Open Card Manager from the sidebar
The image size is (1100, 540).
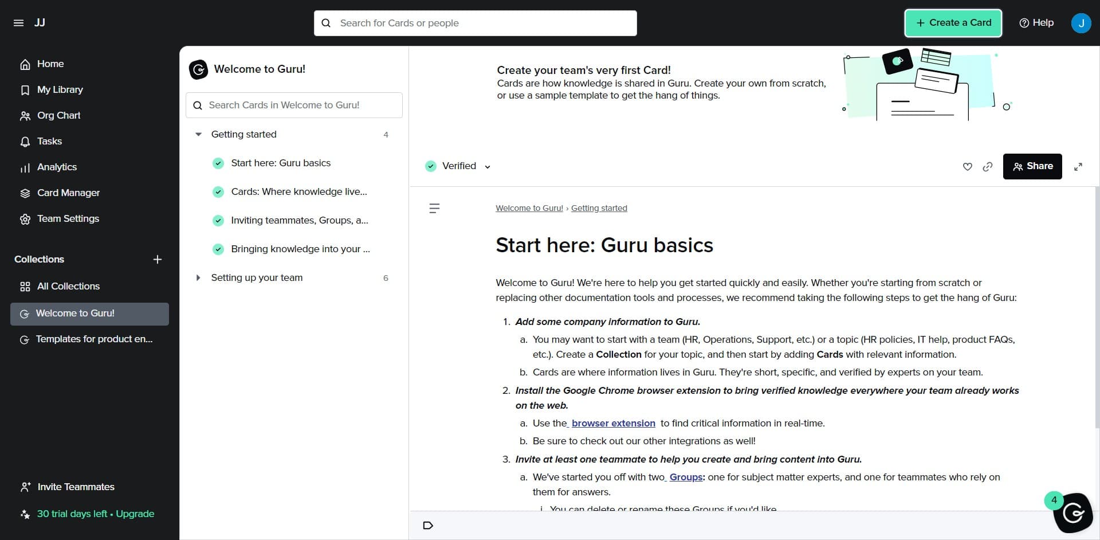[x=68, y=193]
